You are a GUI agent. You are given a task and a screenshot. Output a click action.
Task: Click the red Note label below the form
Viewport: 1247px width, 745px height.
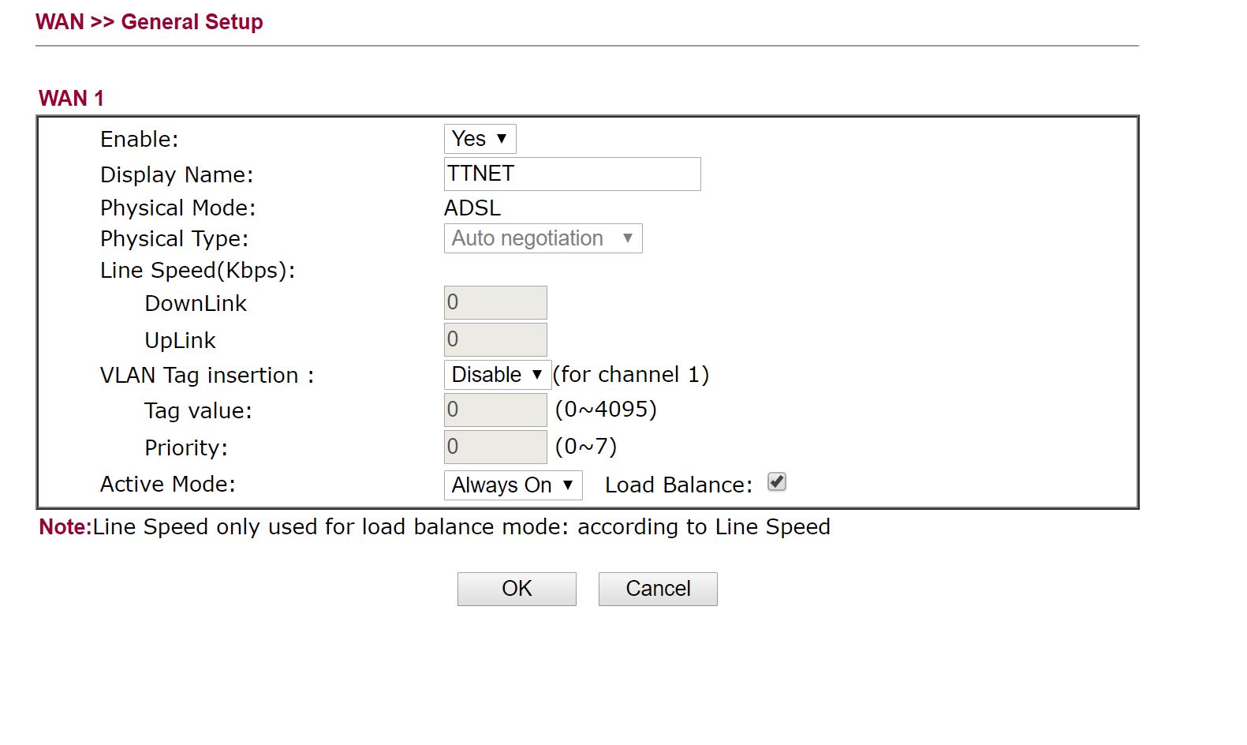point(65,527)
